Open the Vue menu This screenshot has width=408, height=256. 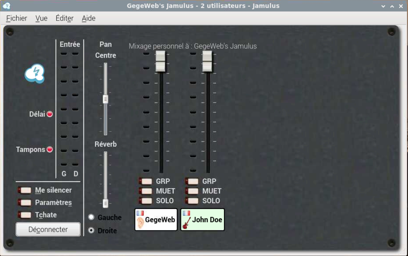pos(41,18)
